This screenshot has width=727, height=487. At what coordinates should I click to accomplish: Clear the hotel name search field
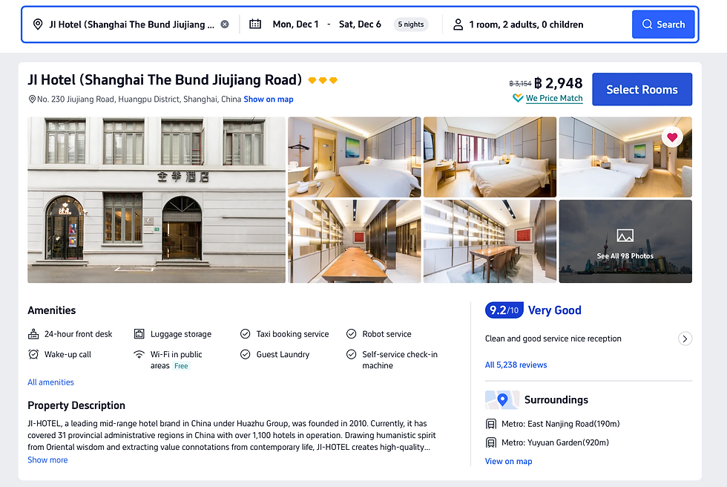pos(224,24)
